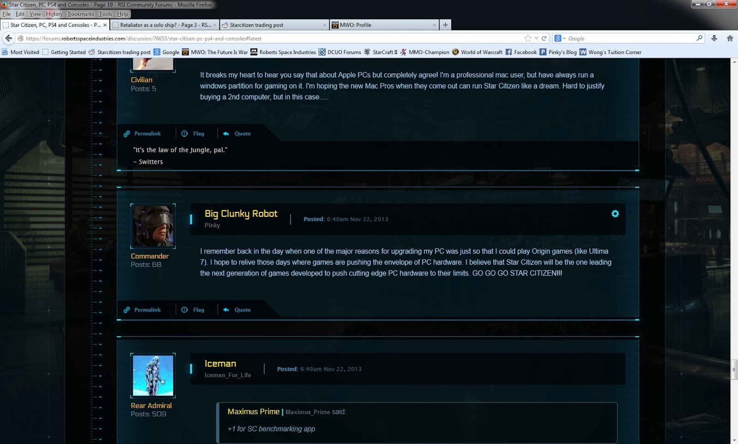This screenshot has width=738, height=444.
Task: Click Permalink under the Civilian's post
Action: click(x=142, y=133)
